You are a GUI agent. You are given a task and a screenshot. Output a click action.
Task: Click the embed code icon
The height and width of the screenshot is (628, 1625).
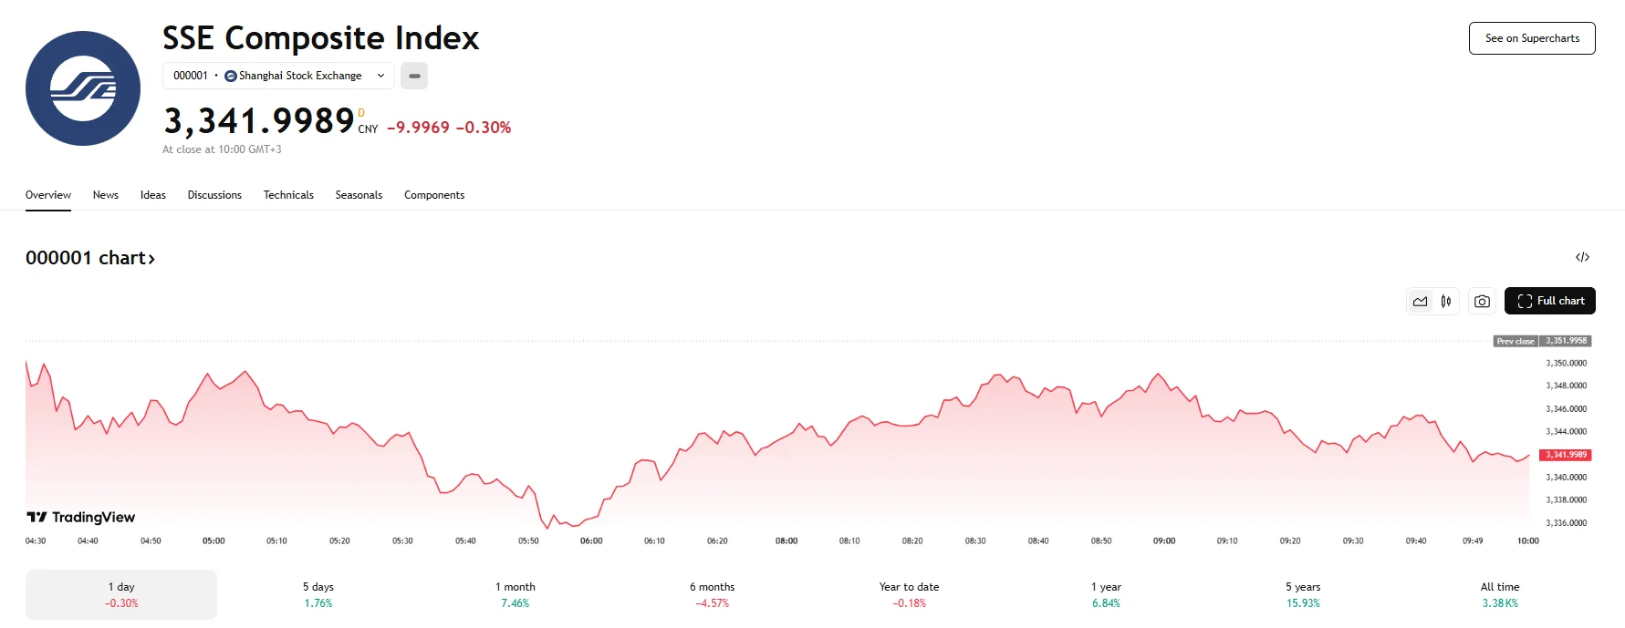coord(1582,257)
